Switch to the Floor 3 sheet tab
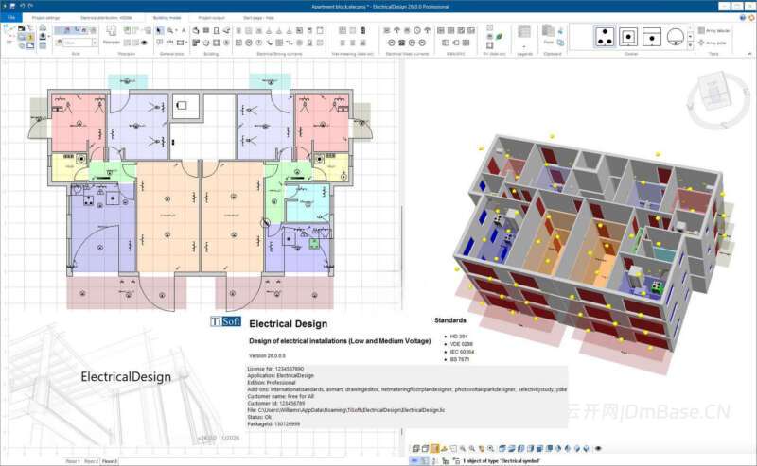The width and height of the screenshot is (757, 466). pos(109,461)
